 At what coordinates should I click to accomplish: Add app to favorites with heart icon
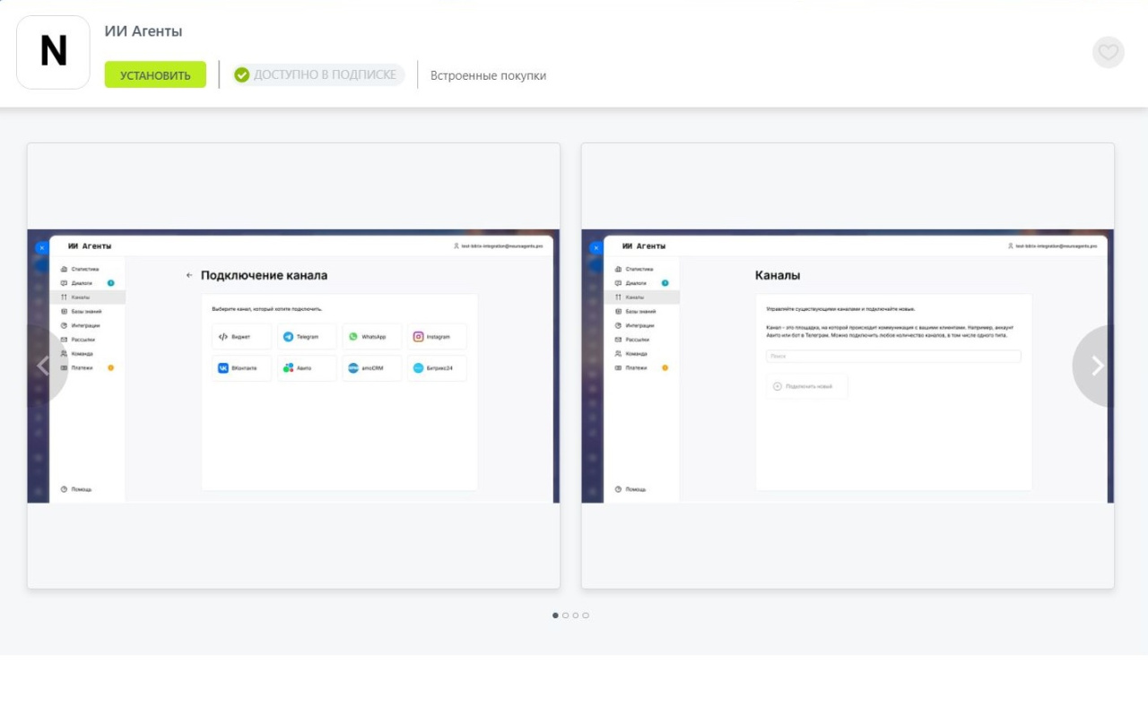pyautogui.click(x=1108, y=52)
